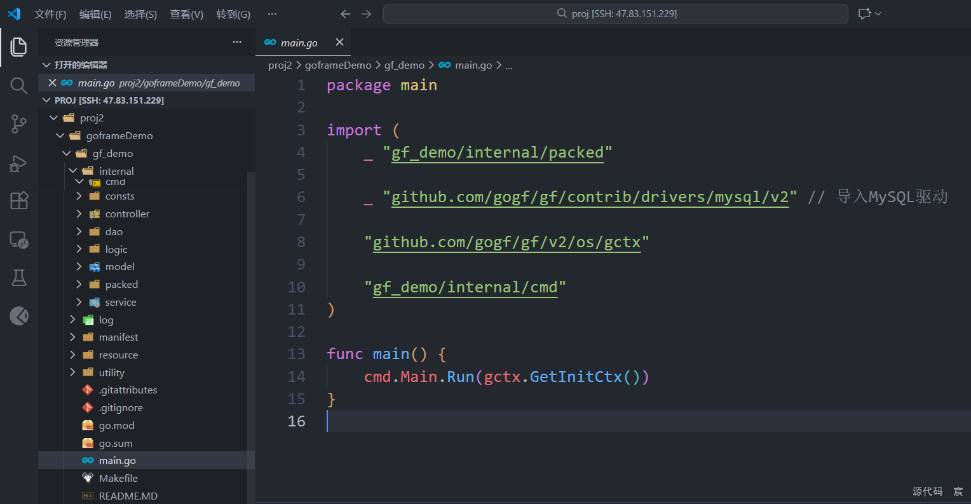Expand the packed folder
Screen dimensions: 971x504
[79, 285]
